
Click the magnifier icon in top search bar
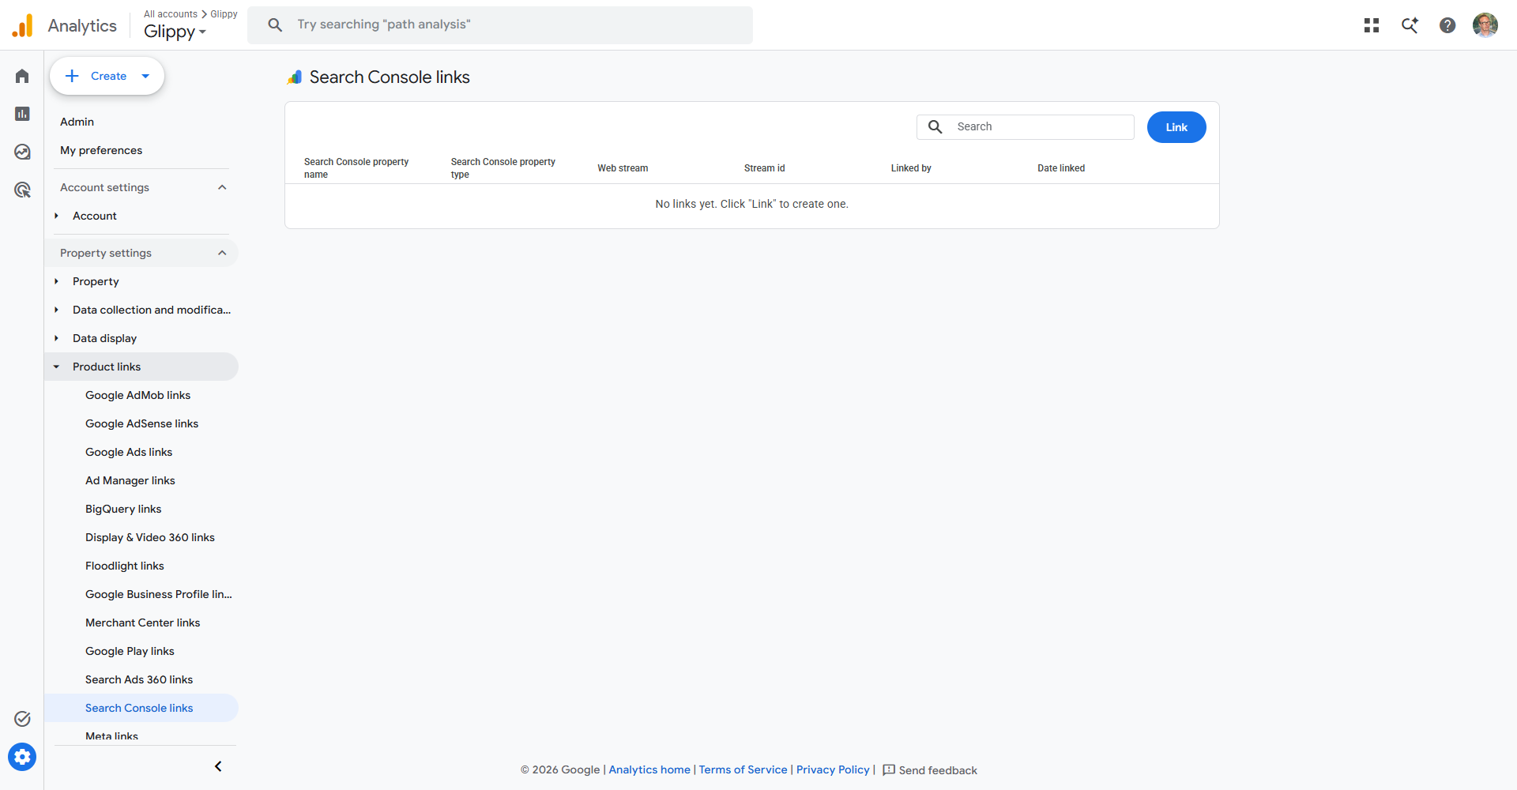click(275, 25)
